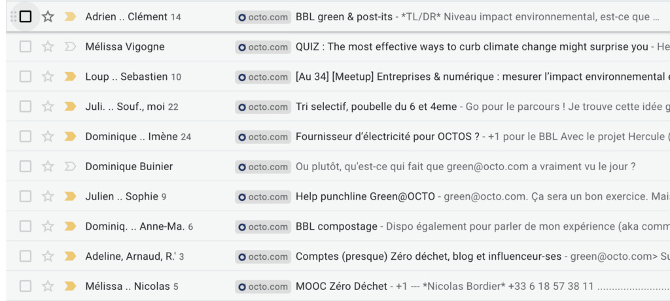670x301 pixels.
Task: Star the Julien .. Sophie email
Action: point(48,196)
